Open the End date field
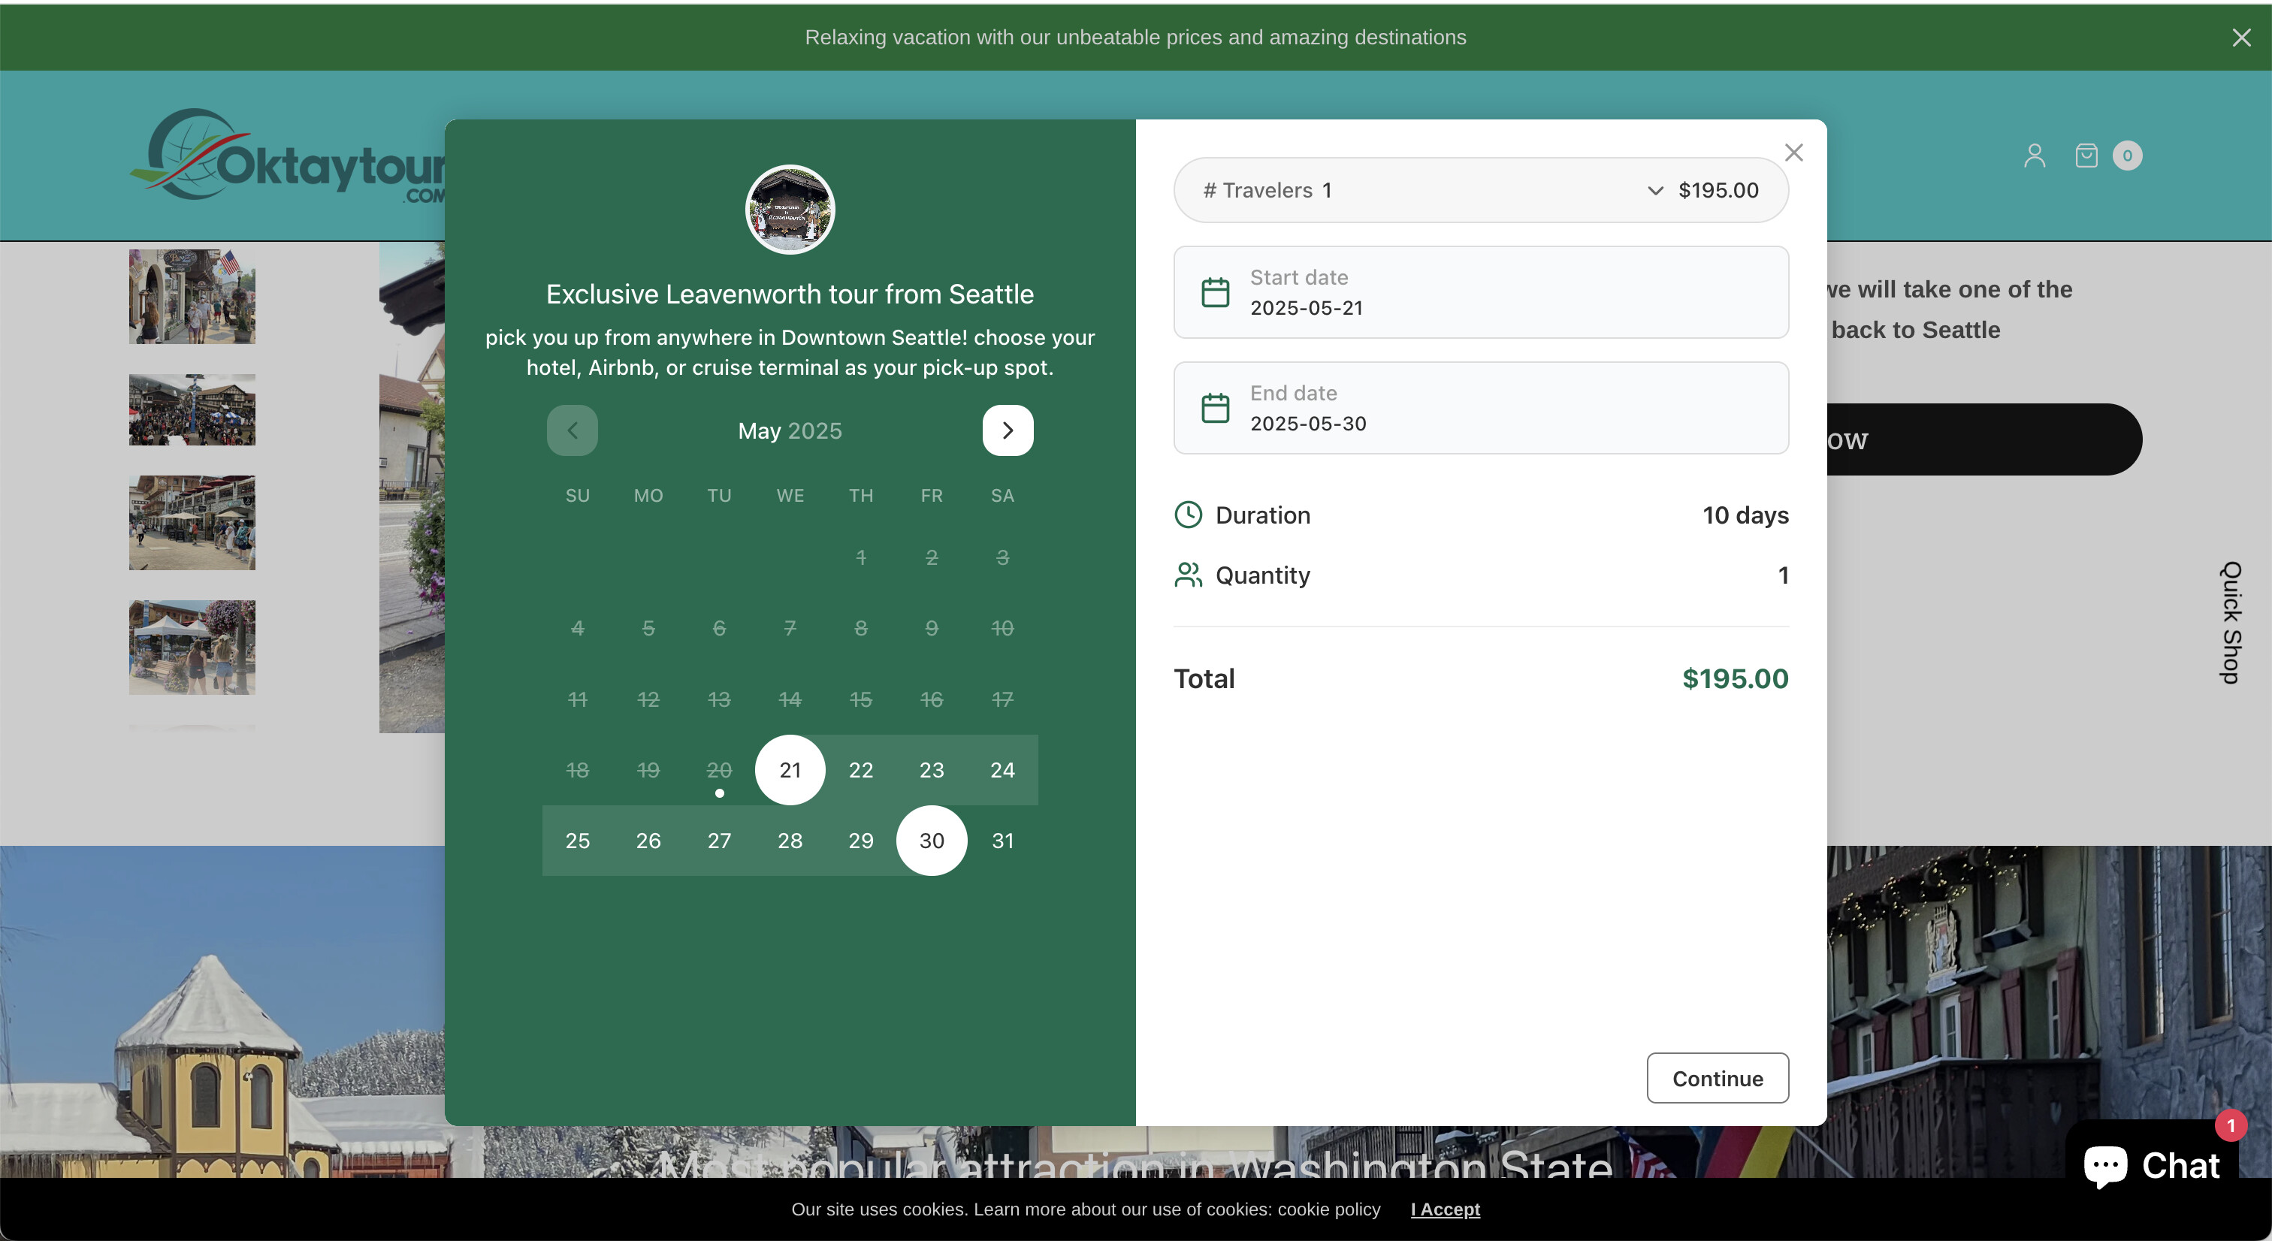The height and width of the screenshot is (1241, 2272). pos(1480,407)
